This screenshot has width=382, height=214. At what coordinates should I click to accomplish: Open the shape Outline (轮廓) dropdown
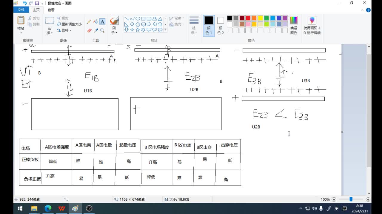177,18
